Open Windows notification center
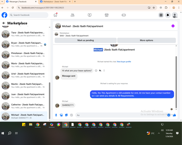182x145 pixels. pos(177,133)
